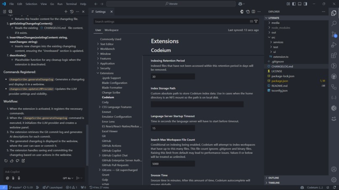This screenshot has height=190, width=339.
Task: Click the Ask Copilot input
Action: click(x=44, y=172)
